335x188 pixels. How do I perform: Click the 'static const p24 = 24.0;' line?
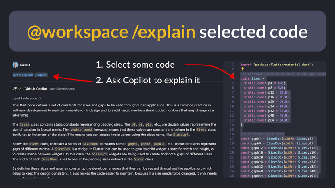tap(266, 106)
